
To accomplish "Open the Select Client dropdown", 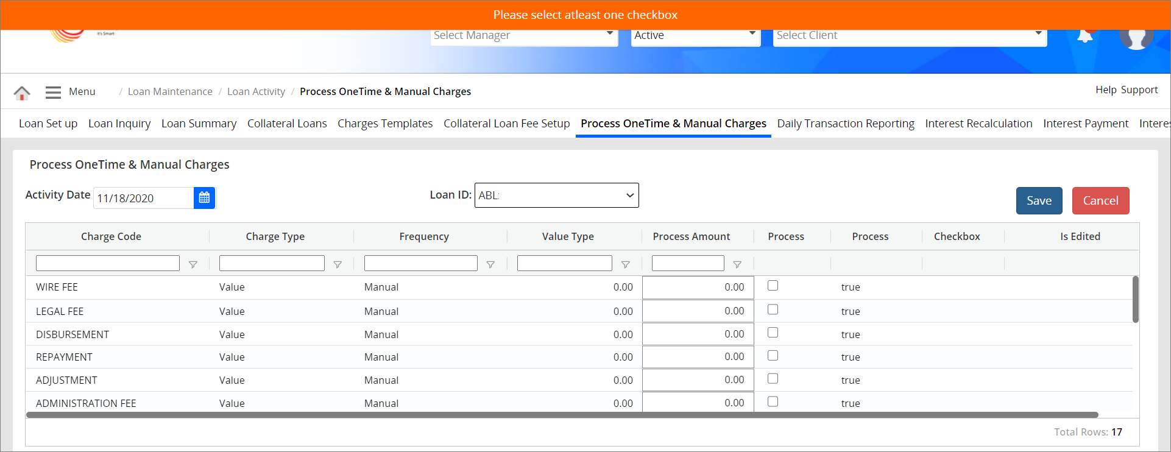I will pyautogui.click(x=909, y=35).
